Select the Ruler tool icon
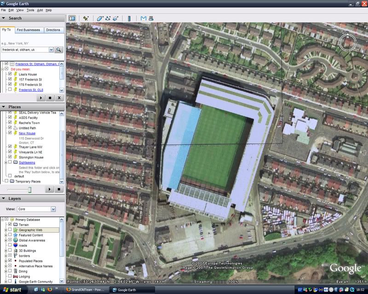The height and width of the screenshot is (294, 368). coord(129,18)
